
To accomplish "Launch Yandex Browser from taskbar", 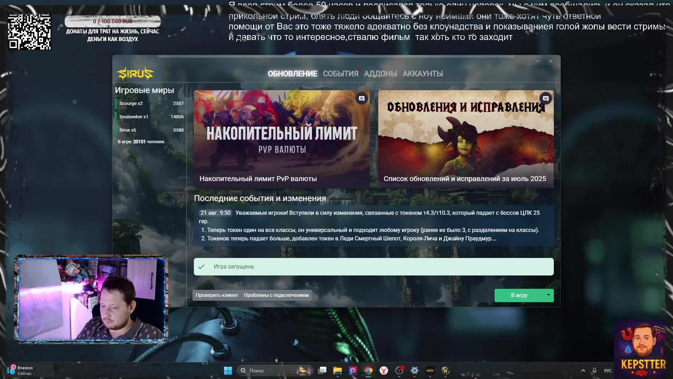I will [x=384, y=371].
